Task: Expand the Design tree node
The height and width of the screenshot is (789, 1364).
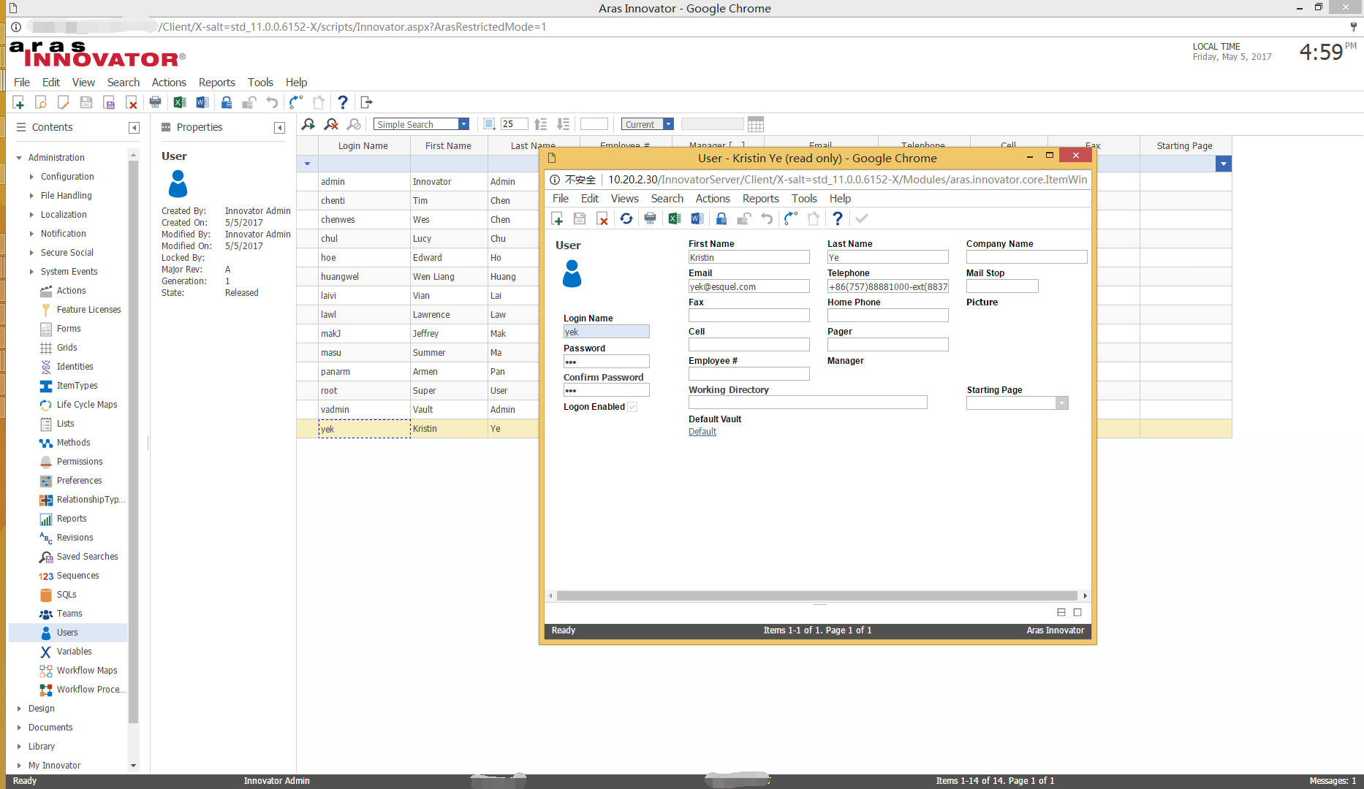Action: 19,709
